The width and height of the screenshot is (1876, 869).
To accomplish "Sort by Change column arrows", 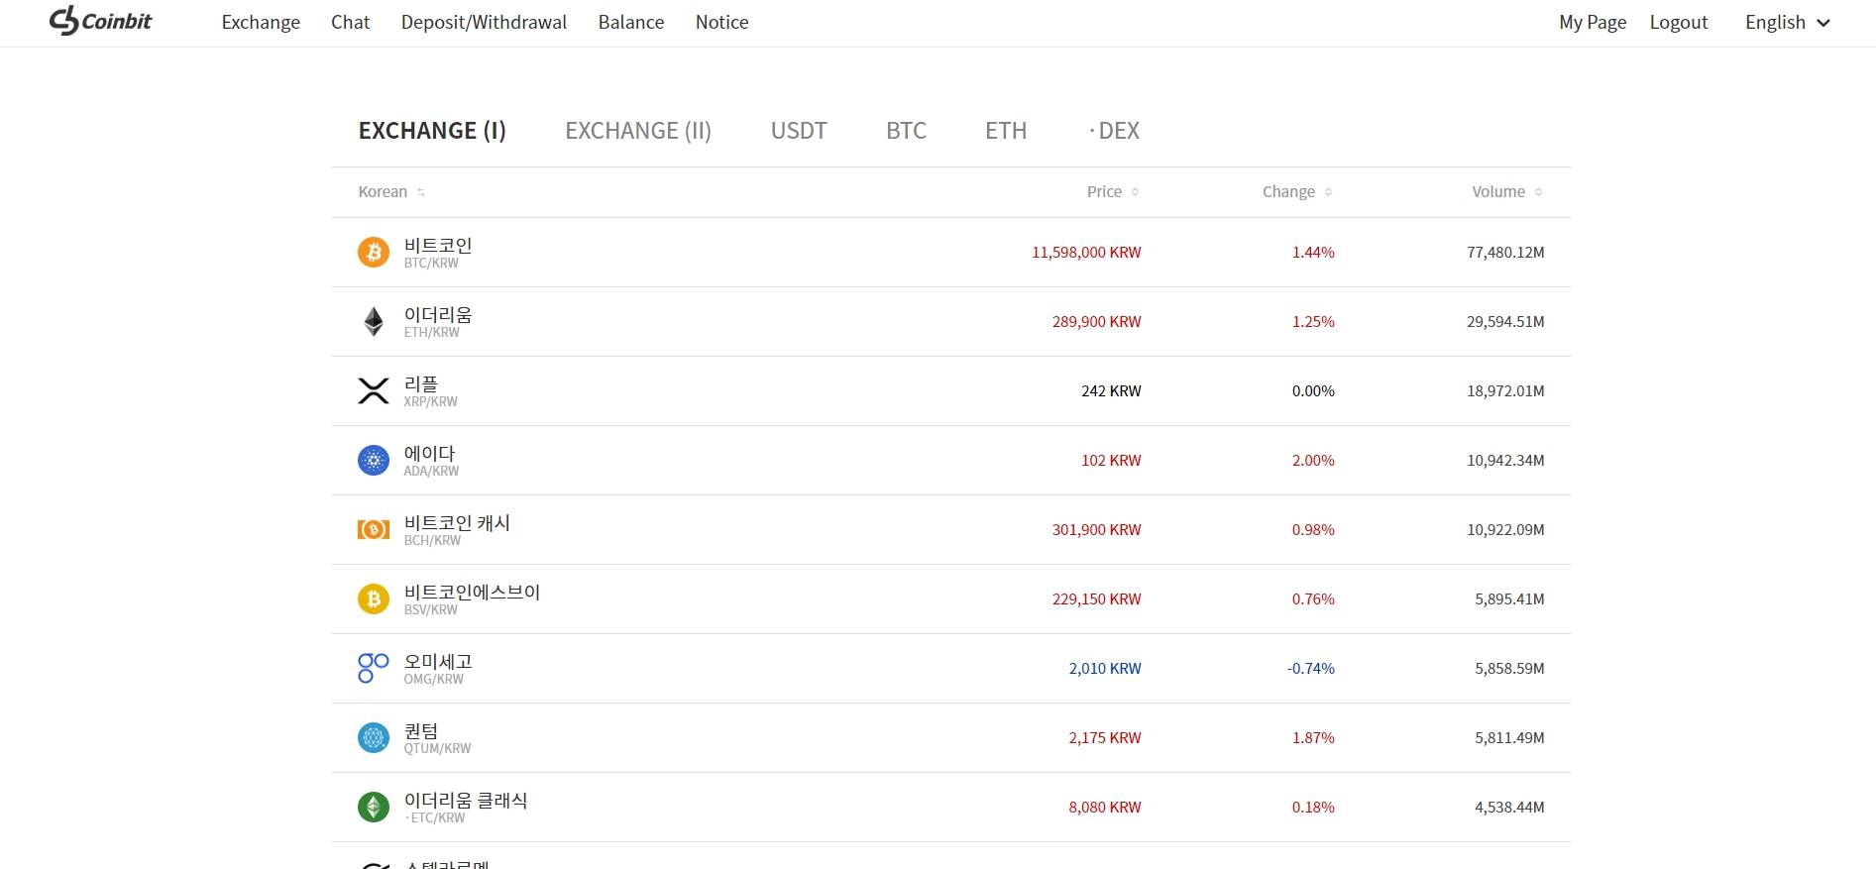I will coord(1328,192).
